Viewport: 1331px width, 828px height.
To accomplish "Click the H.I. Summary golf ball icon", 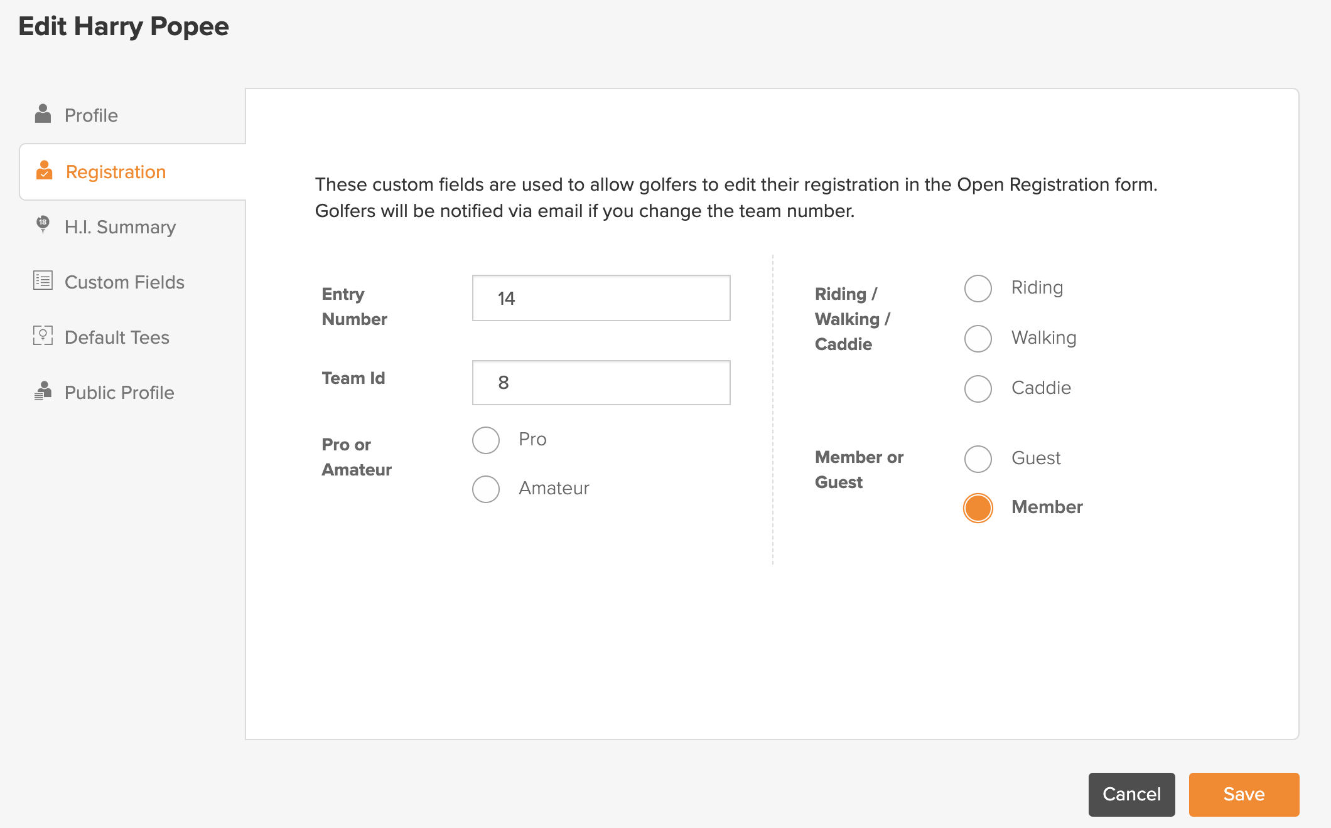I will pyautogui.click(x=43, y=224).
